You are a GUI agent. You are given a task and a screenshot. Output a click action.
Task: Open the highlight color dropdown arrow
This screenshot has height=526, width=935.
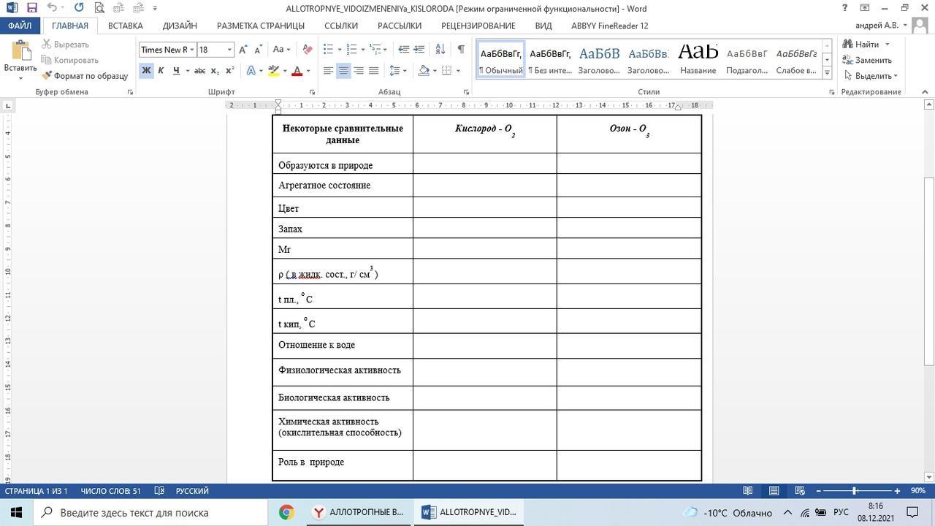(284, 71)
